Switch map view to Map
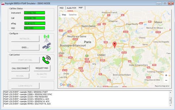 pyautogui.click(x=64, y=15)
